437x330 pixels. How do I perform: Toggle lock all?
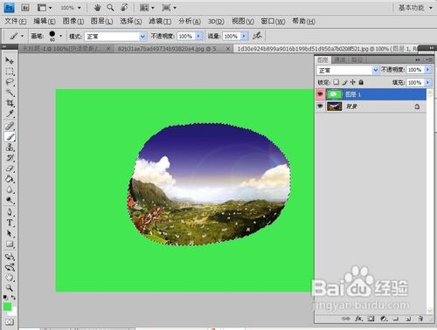[361, 82]
